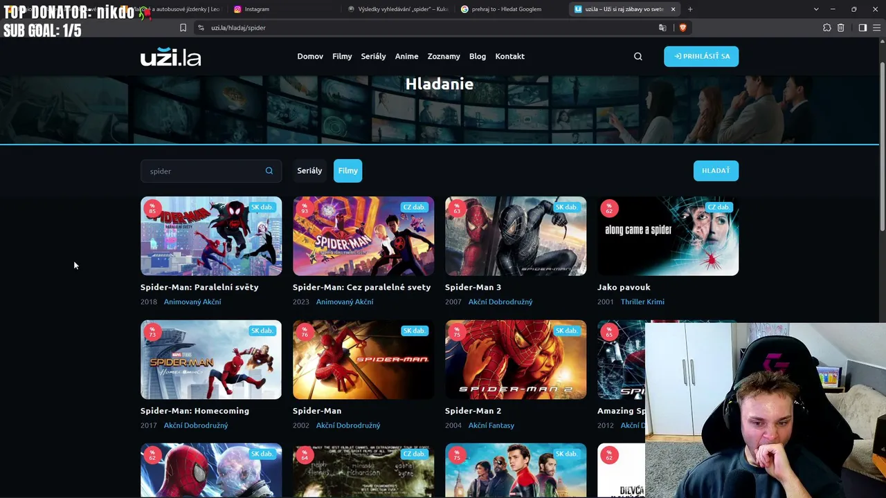Open the Jako pavouk title link
This screenshot has height=498, width=886.
(624, 287)
